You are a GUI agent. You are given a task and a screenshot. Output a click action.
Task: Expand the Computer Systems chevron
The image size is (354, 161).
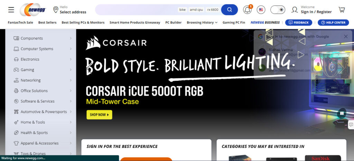click(71, 49)
